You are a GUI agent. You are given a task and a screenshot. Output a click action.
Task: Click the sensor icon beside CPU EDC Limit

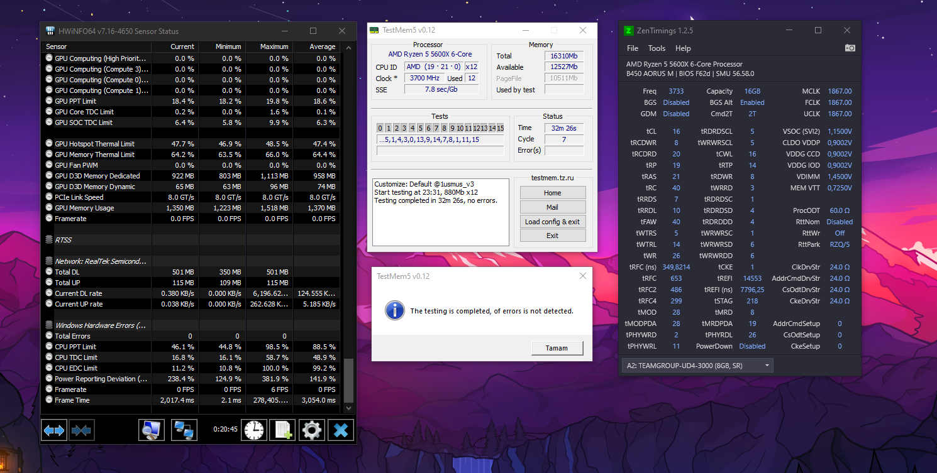click(50, 368)
